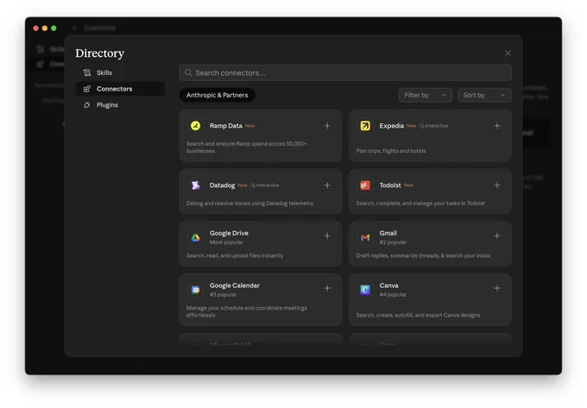Screen dimensions: 587x408
Task: Open the Canva card title
Action: pos(389,286)
